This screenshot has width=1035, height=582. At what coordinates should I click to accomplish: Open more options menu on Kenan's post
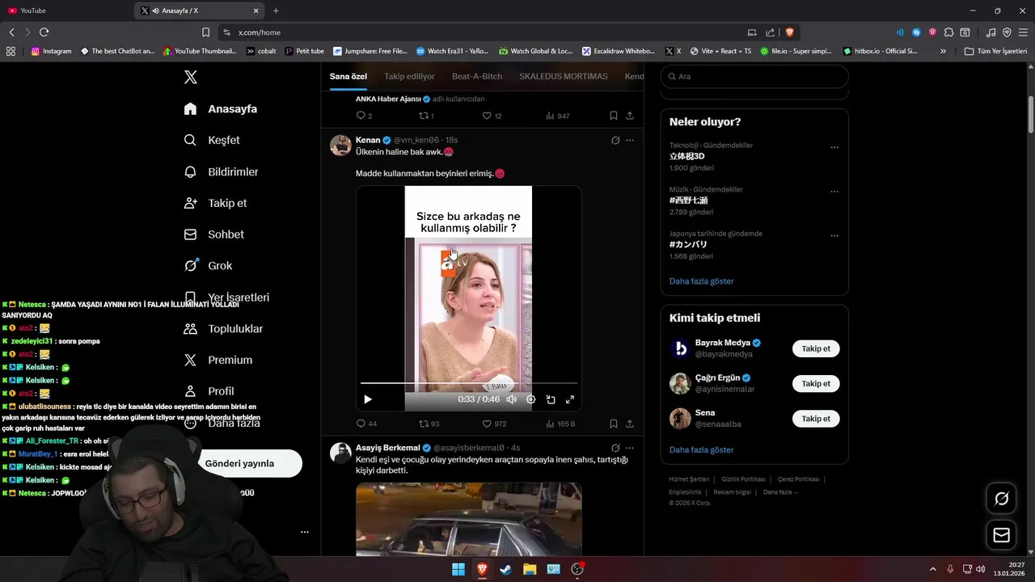click(x=630, y=140)
